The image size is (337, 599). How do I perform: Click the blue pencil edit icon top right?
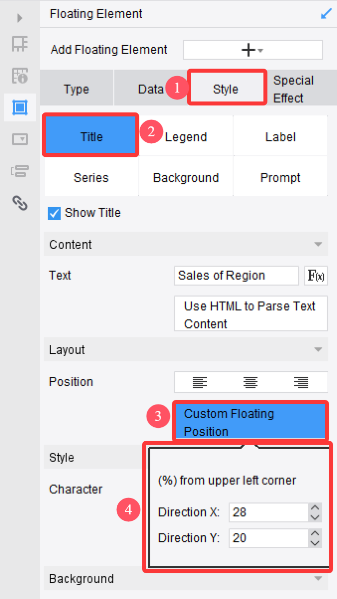(x=327, y=13)
